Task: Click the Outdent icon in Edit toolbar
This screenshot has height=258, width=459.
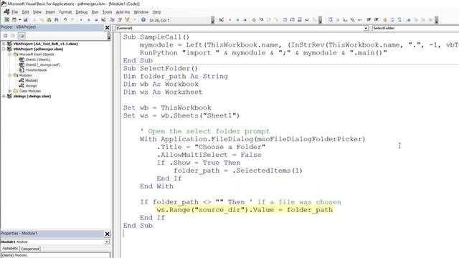Action: pyautogui.click(x=376, y=20)
